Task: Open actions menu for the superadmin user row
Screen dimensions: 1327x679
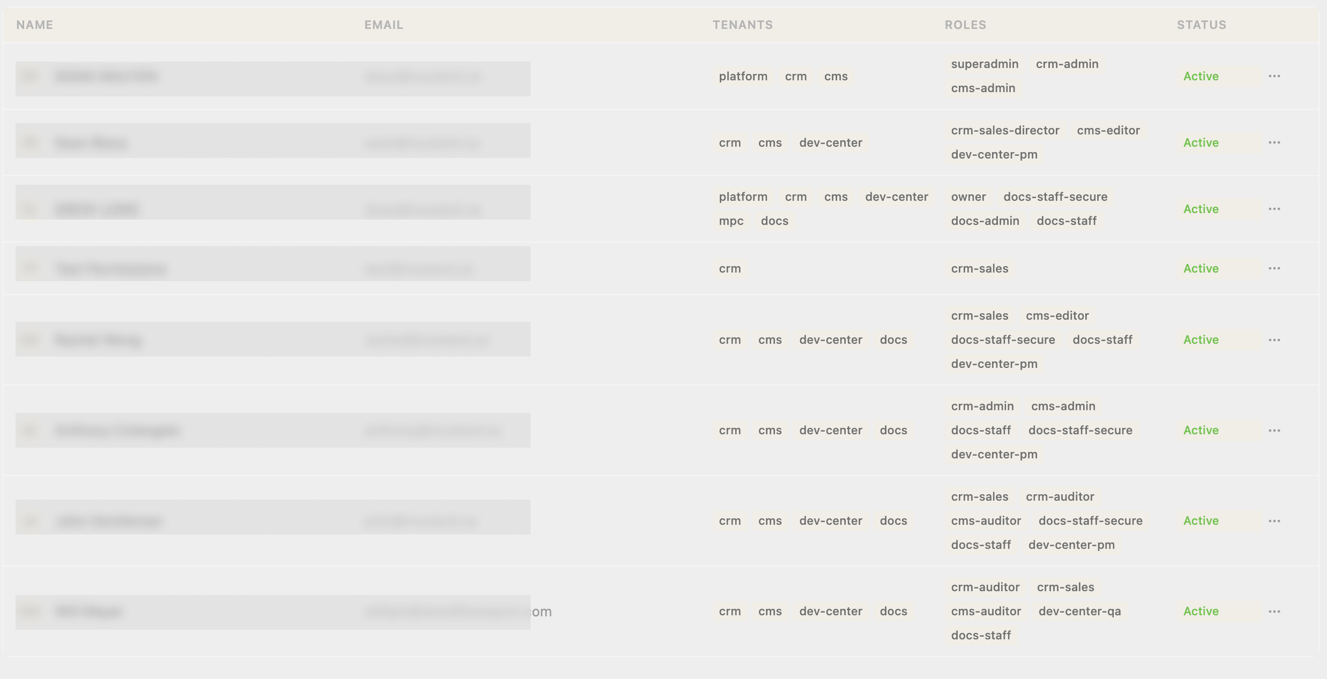Action: click(x=1274, y=76)
